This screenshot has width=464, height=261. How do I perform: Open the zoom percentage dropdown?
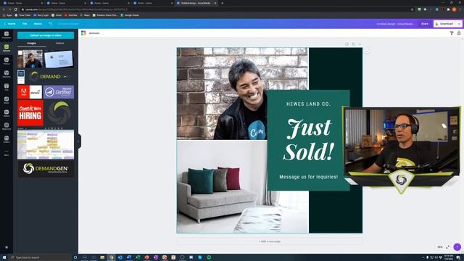pyautogui.click(x=440, y=246)
